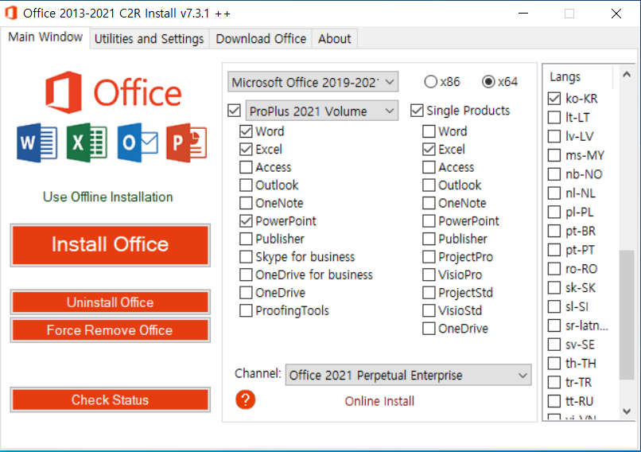This screenshot has width=641, height=452.
Task: Enable Skype for business checkbox
Action: tap(246, 257)
